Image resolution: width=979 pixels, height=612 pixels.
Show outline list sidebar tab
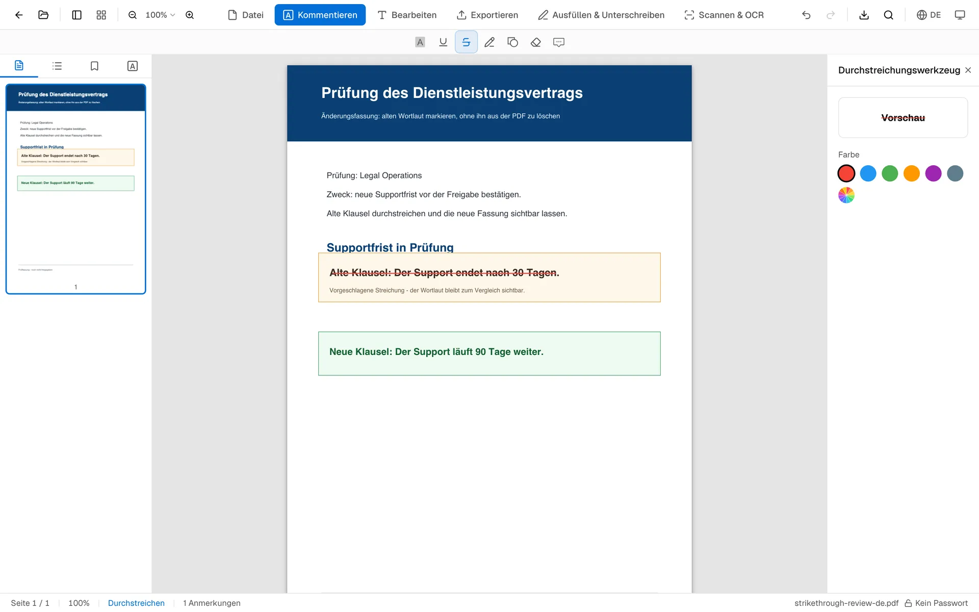(x=57, y=66)
